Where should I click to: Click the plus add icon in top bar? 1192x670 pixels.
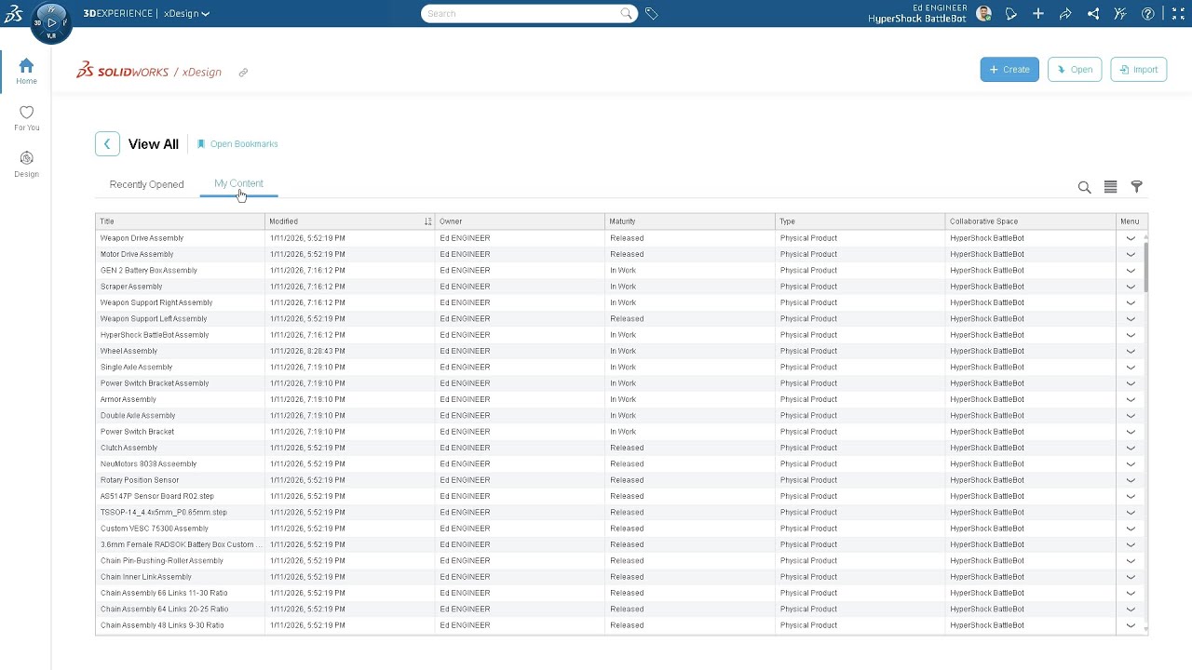tap(1038, 14)
